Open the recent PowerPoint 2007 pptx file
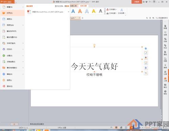Screen dimensions: 169x131 click(x=48, y=12)
